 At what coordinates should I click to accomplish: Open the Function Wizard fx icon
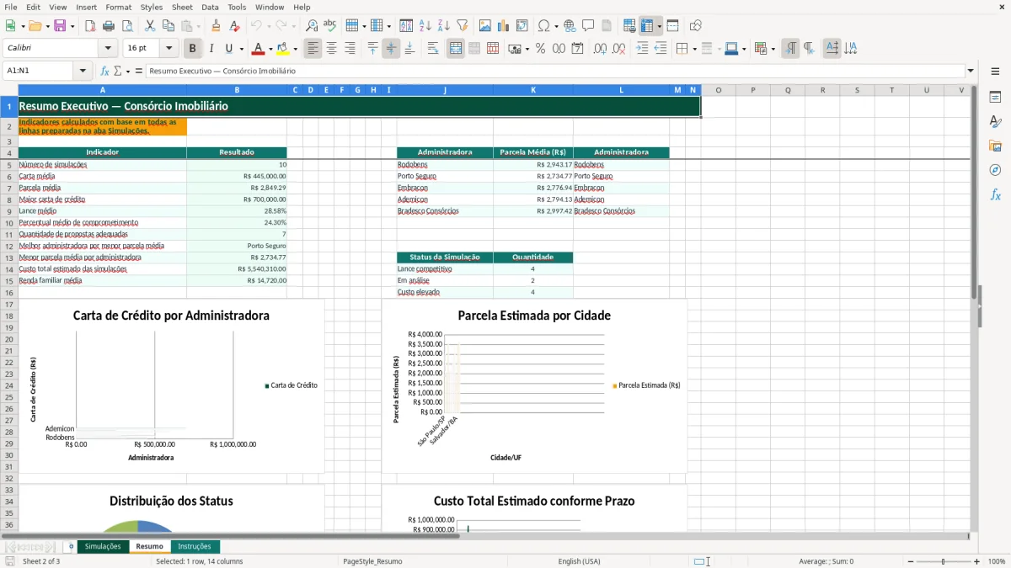click(x=105, y=71)
